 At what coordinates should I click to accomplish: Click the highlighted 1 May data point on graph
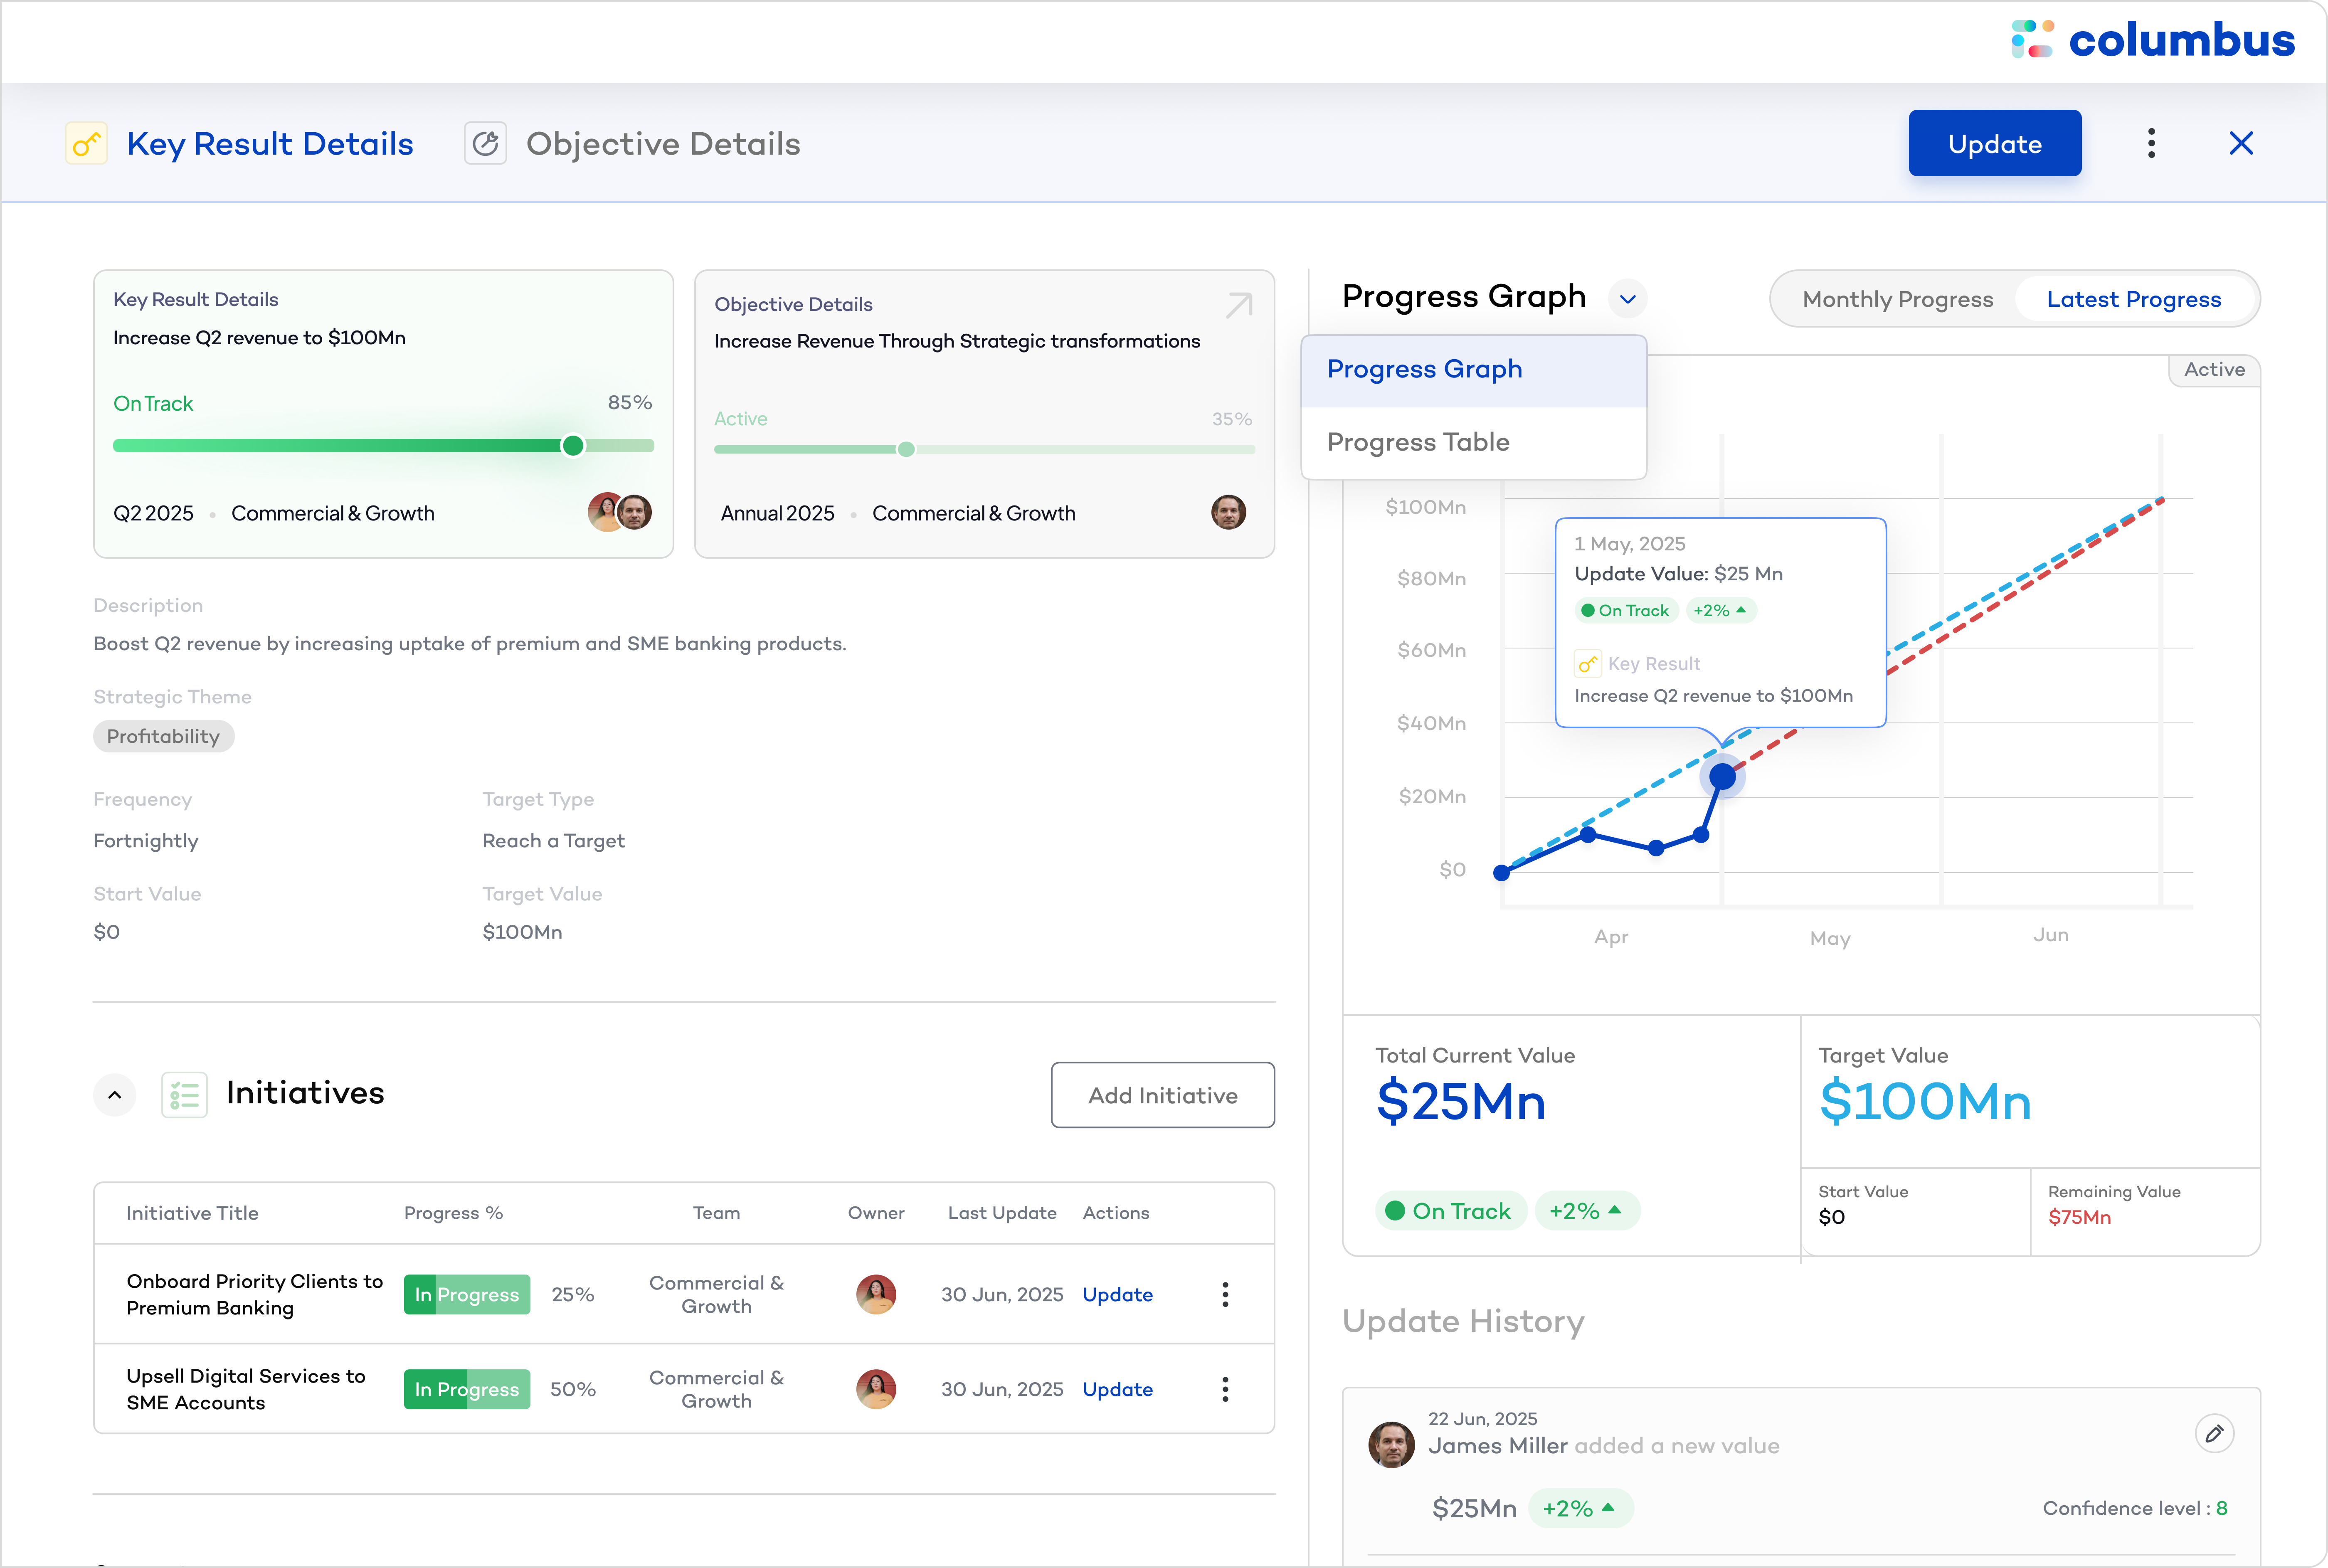(1722, 776)
